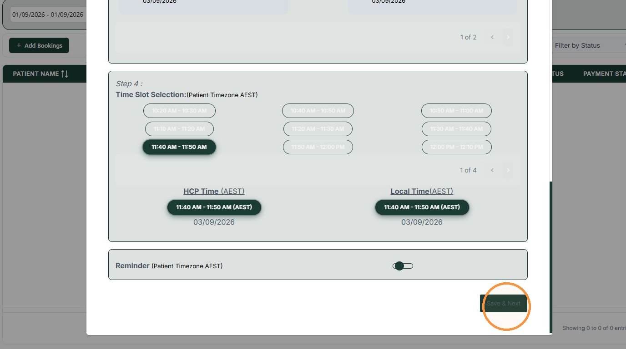Toggle the Reminder switch
The width and height of the screenshot is (626, 349).
[x=403, y=266]
